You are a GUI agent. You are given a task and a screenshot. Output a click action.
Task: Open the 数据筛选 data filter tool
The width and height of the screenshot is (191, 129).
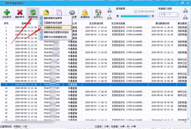tap(85, 14)
